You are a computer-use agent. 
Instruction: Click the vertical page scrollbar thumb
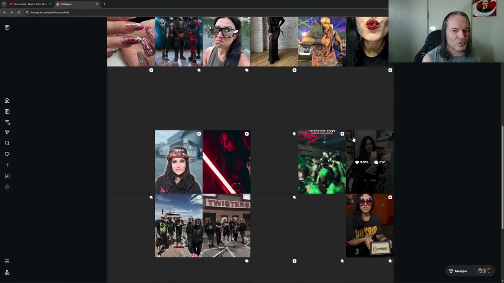point(502,178)
